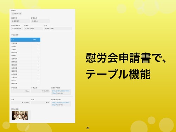The width and height of the screenshot is (176, 132).
Task: Select the 豊田直子 row in participant table
Action: tap(25, 65)
